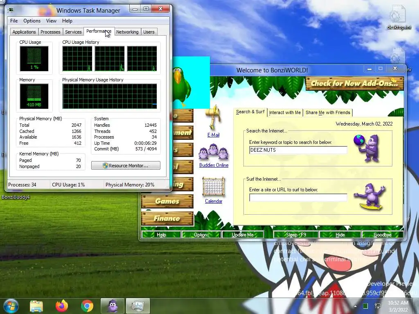The image size is (419, 314).
Task: Switch to the Processes tab
Action: (50, 32)
